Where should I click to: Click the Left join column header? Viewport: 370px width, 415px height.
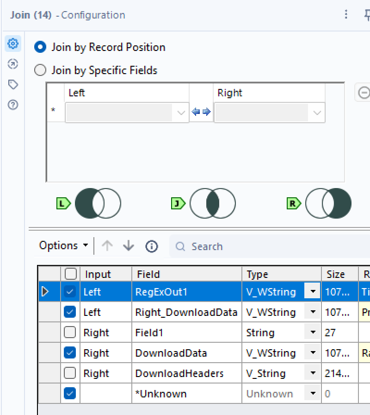point(127,93)
